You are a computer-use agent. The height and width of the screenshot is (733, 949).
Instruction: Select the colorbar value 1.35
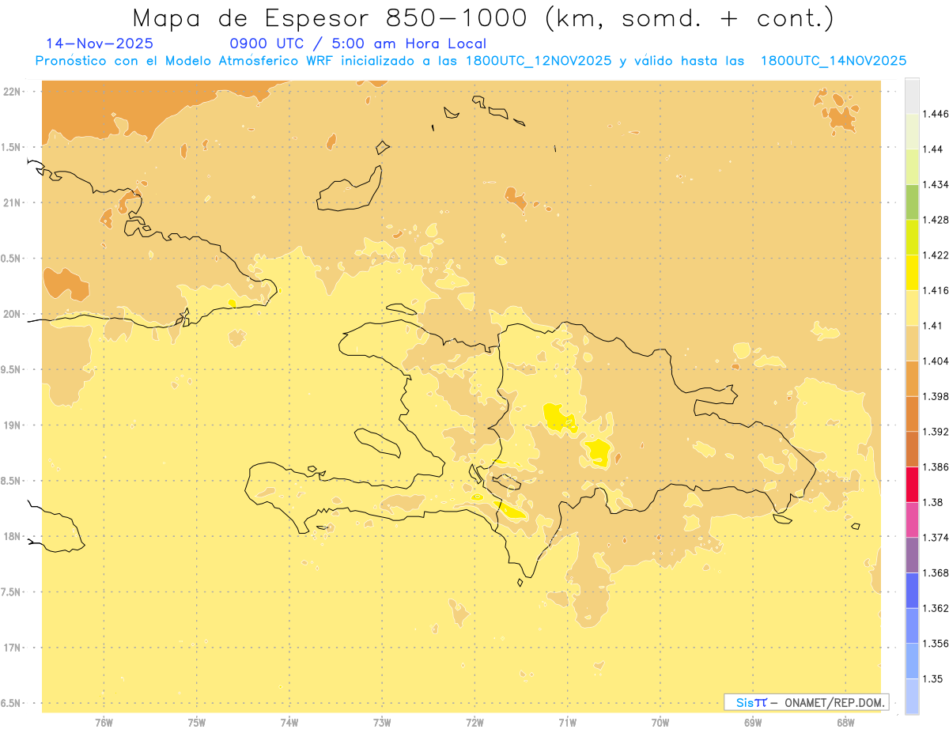(932, 678)
